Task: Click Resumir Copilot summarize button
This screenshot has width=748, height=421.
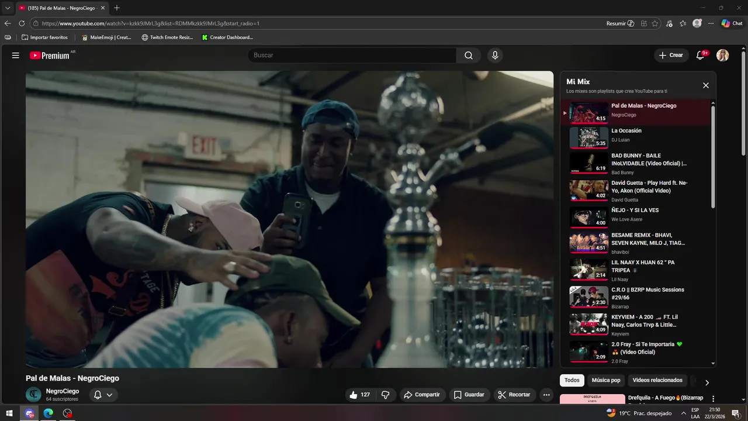Action: coord(620,23)
